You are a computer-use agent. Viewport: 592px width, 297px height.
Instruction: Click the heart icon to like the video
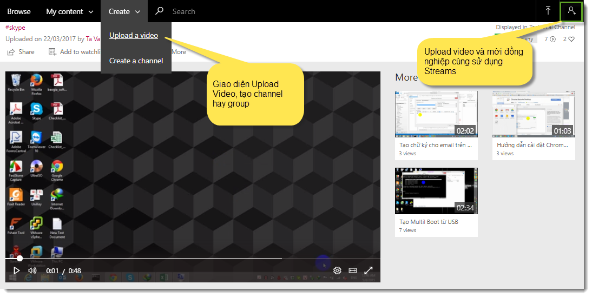click(x=571, y=39)
